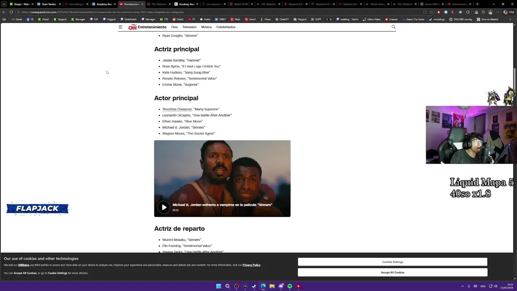Click the browser address bar URL
This screenshot has width=517, height=291.
103,12
